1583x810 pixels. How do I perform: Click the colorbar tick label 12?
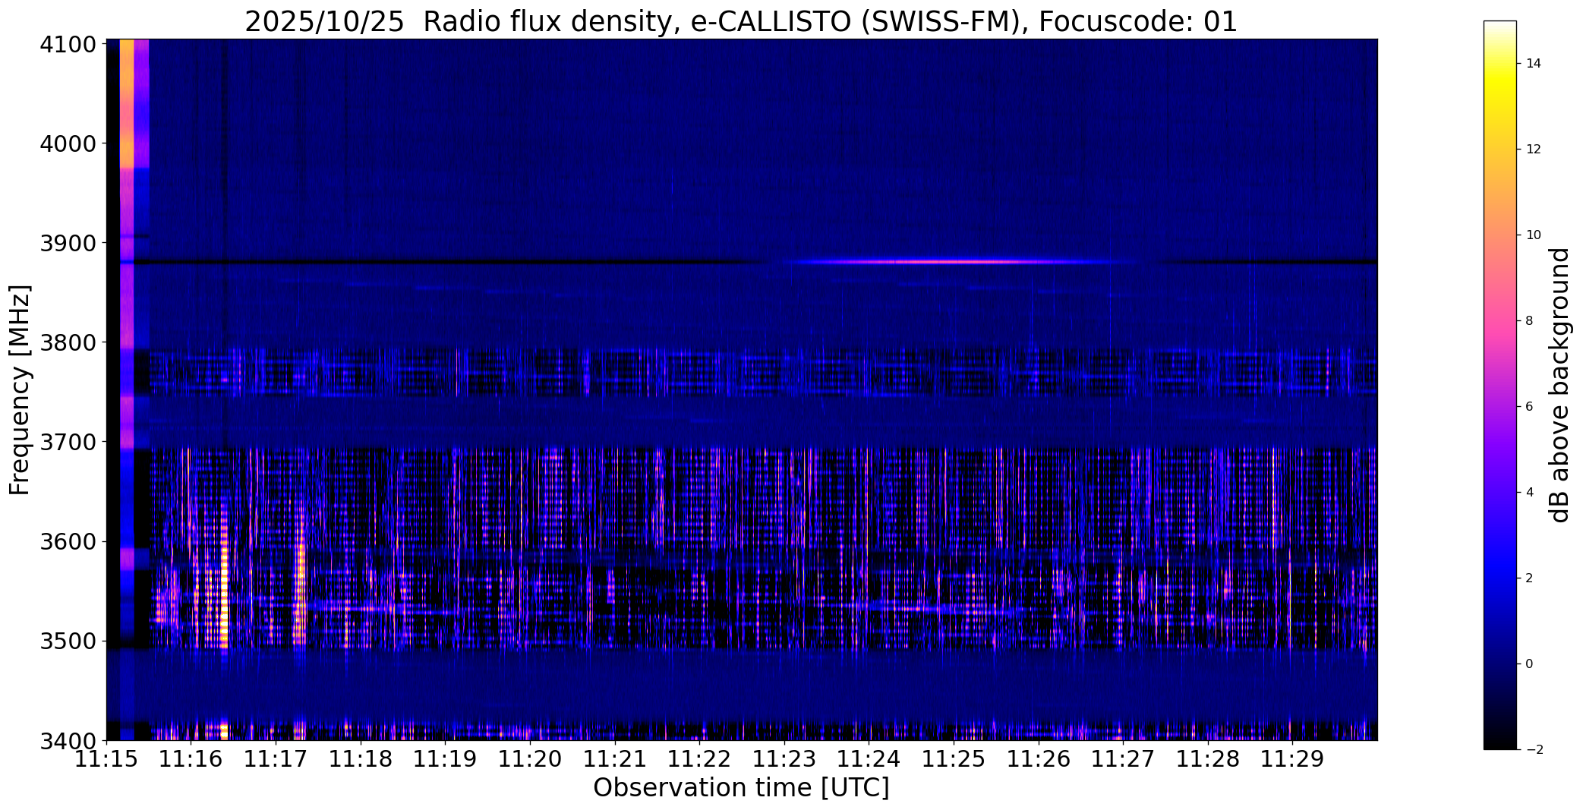1534,150
